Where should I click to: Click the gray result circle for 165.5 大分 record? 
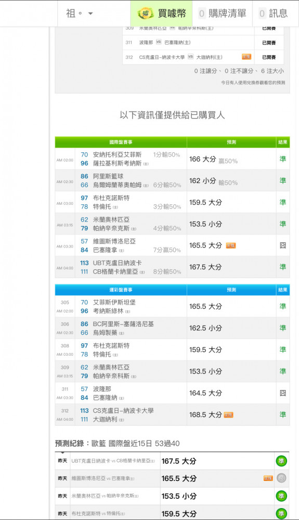(281, 478)
